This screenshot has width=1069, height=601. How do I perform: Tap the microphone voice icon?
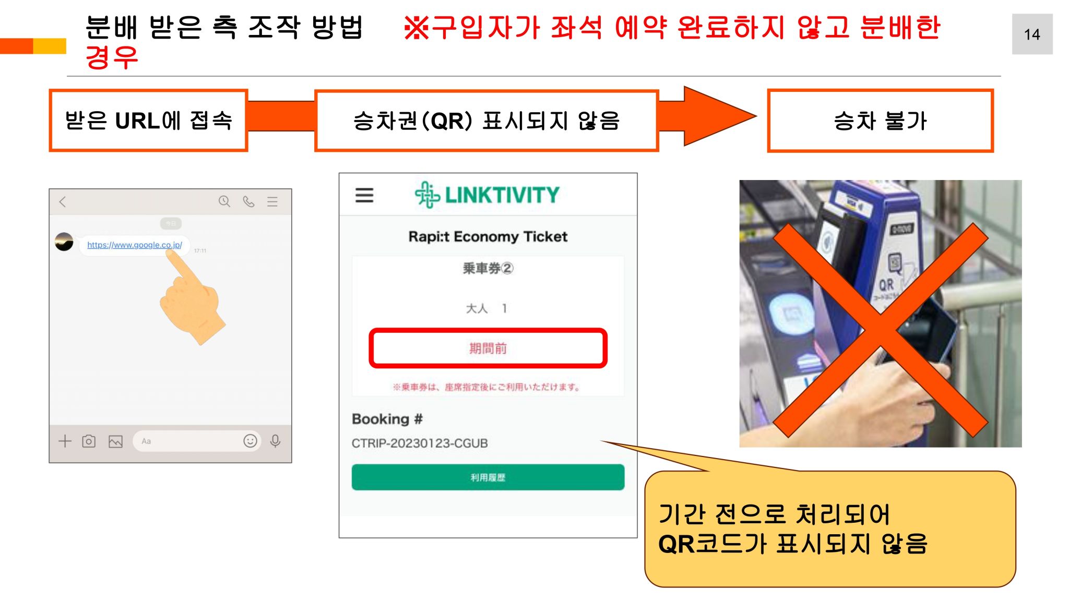click(x=275, y=441)
